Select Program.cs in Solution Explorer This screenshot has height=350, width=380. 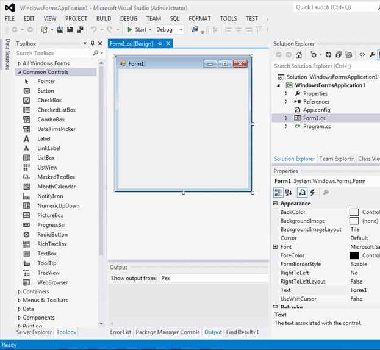[x=317, y=126]
